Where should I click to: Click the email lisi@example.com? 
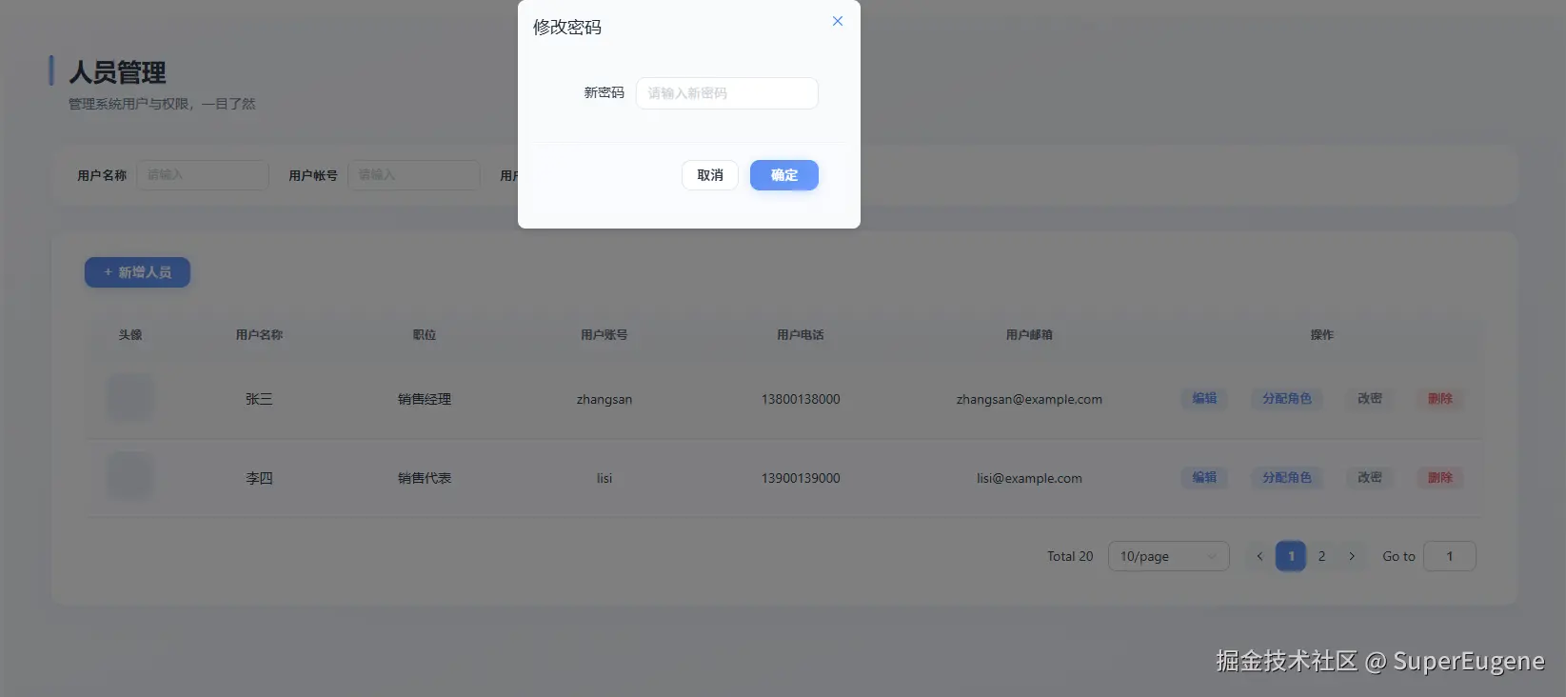(1029, 478)
